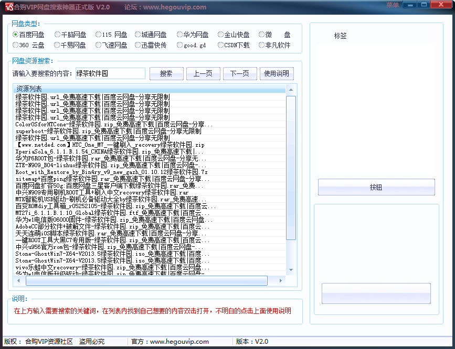The image size is (455, 349).
Task: Go to next page with 下一页
Action: click(x=240, y=74)
